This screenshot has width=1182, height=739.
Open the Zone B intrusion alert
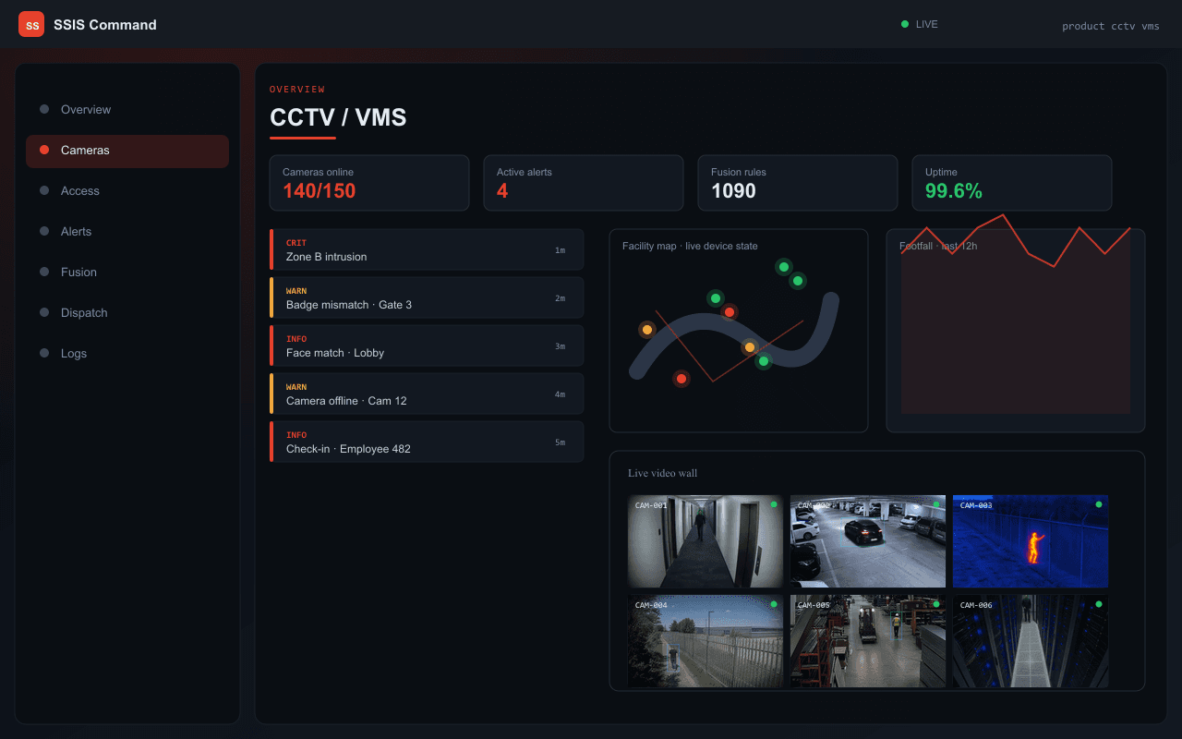click(x=427, y=249)
